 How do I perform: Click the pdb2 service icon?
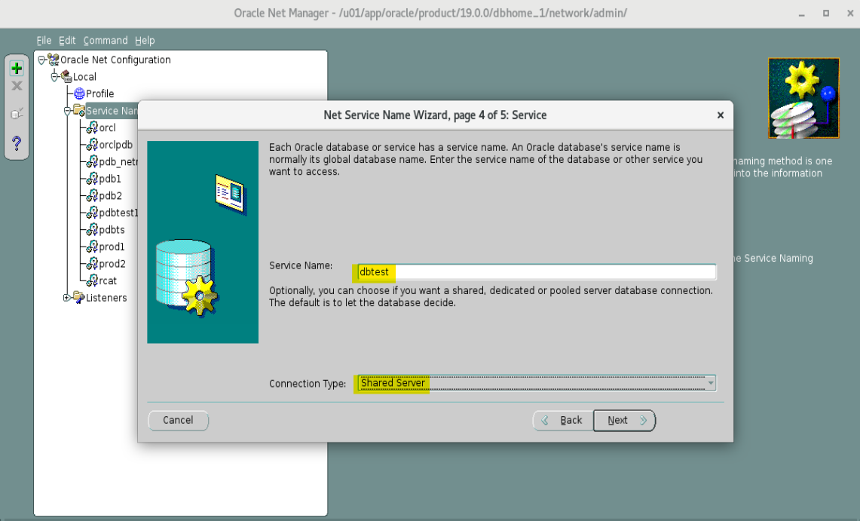(x=92, y=195)
